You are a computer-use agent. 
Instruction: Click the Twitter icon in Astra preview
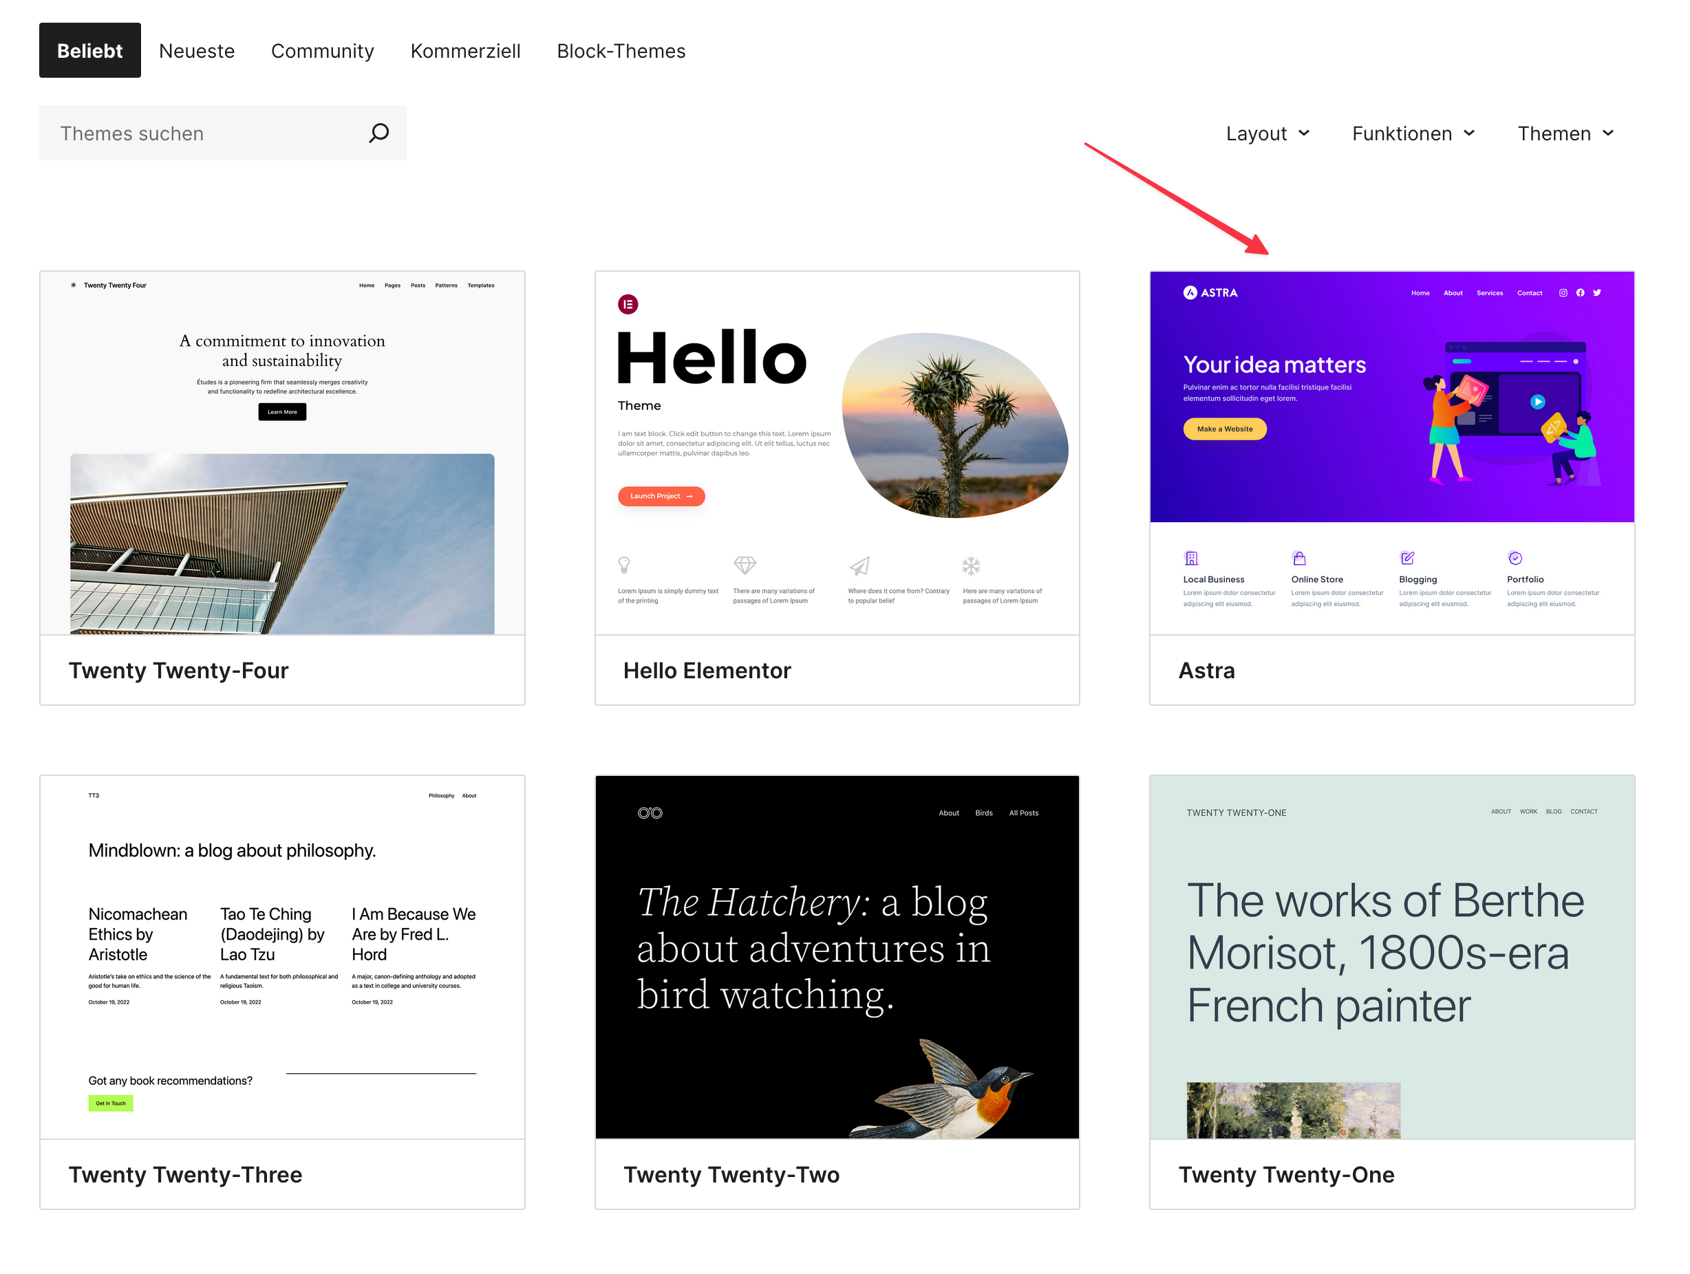coord(1597,292)
